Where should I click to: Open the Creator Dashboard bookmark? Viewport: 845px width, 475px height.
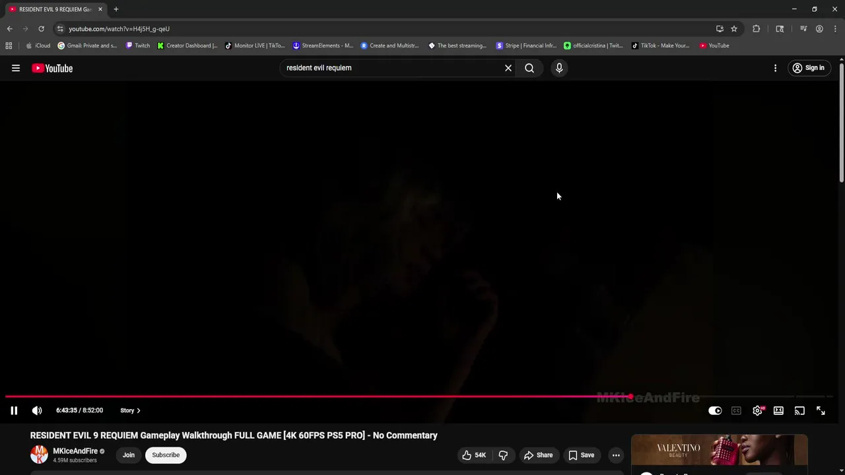point(187,46)
